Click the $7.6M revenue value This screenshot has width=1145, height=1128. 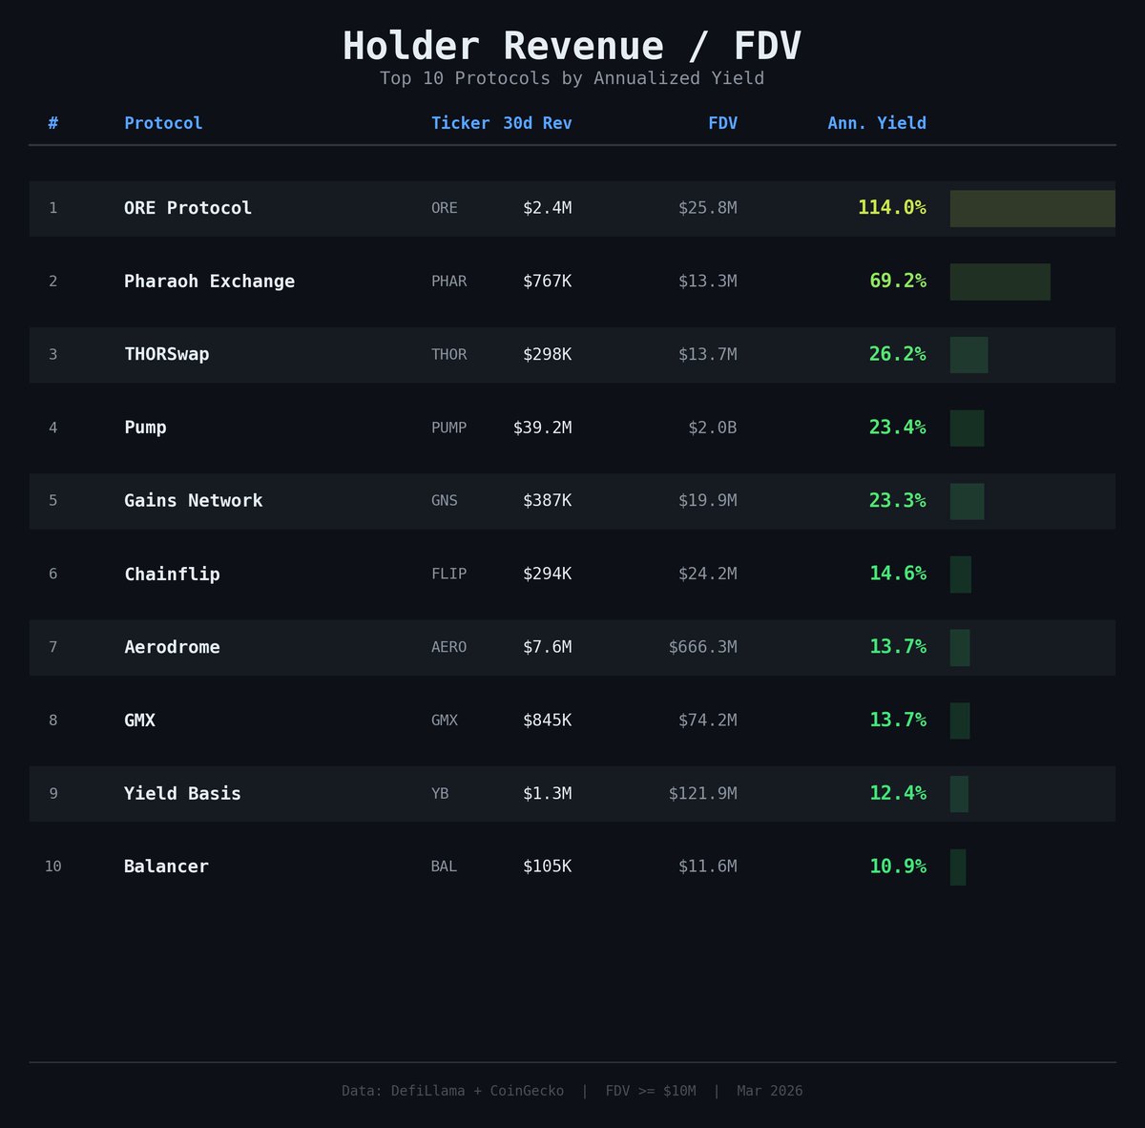click(547, 647)
